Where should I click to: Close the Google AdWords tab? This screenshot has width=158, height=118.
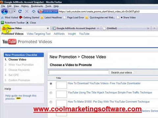98,29
